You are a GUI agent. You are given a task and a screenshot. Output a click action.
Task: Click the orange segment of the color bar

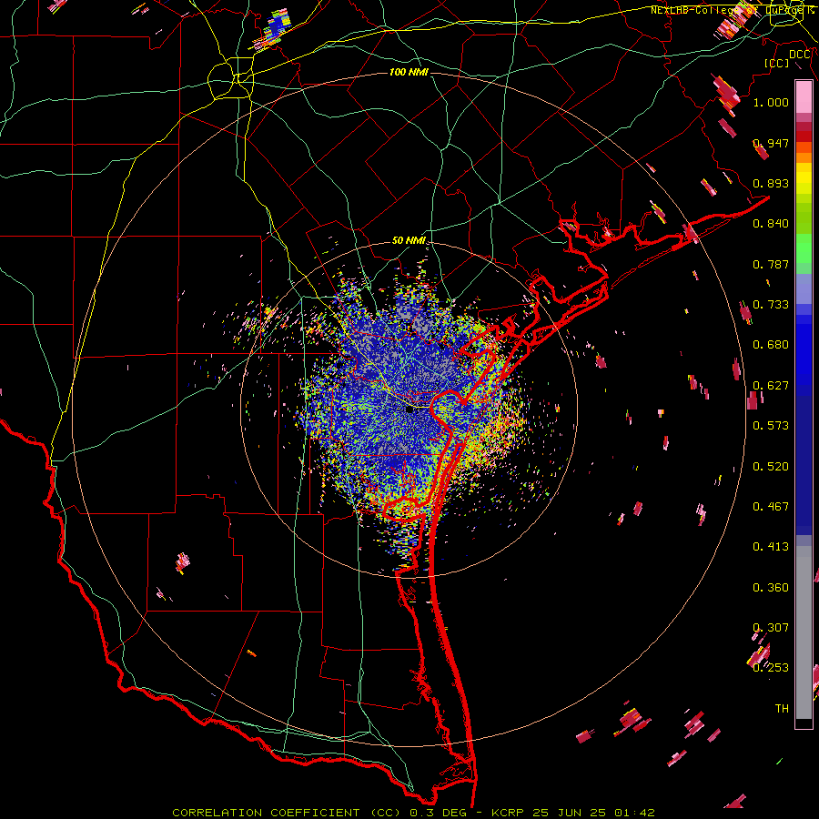(804, 157)
